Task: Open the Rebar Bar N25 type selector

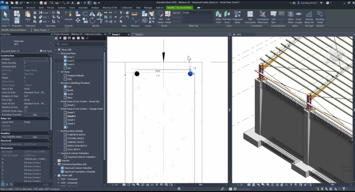Action: point(26,43)
